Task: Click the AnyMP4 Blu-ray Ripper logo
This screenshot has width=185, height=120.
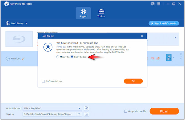Action: click(6, 4)
